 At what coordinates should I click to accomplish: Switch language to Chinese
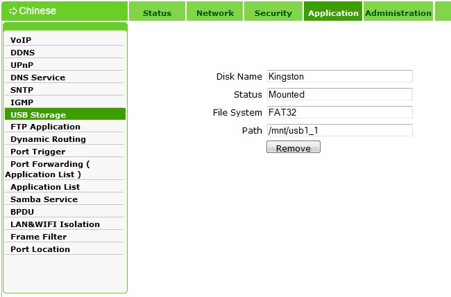tap(37, 11)
